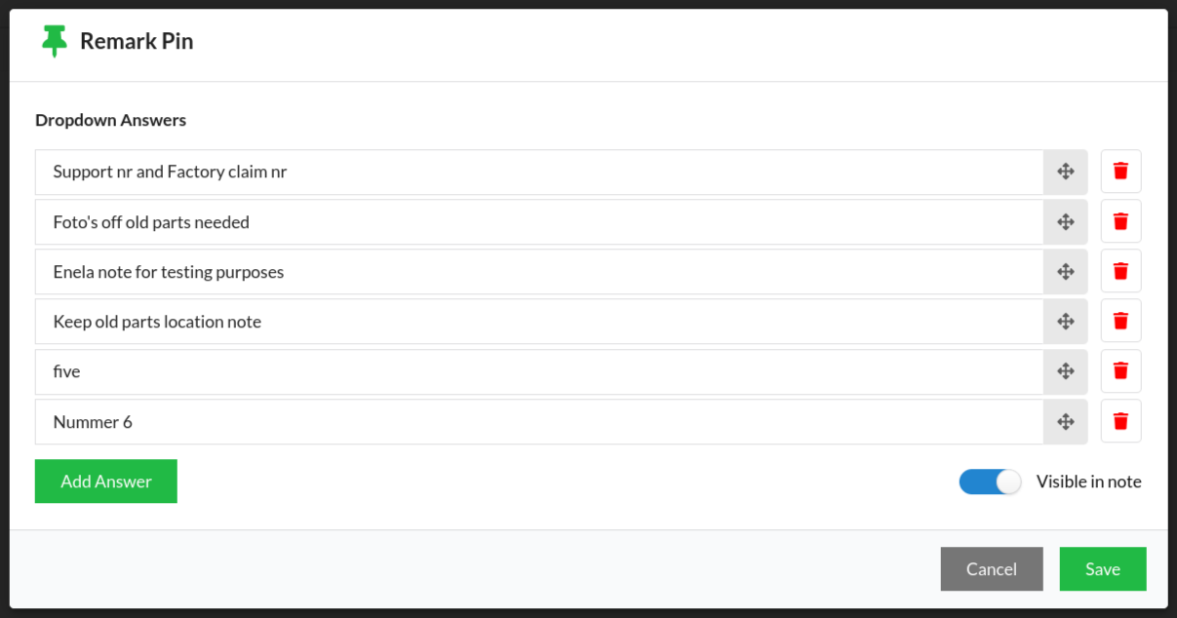This screenshot has height=618, width=1177.
Task: Click into the 'Nummer 6' text field
Action: 538,421
